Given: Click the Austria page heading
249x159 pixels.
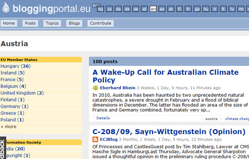Looking at the screenshot, I should [14, 44].
